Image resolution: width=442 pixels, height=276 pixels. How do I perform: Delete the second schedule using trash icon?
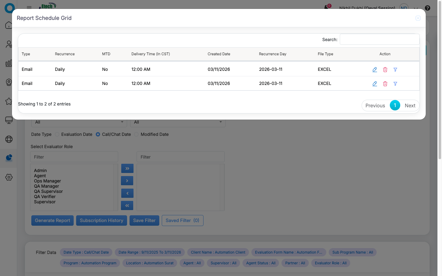pyautogui.click(x=385, y=84)
